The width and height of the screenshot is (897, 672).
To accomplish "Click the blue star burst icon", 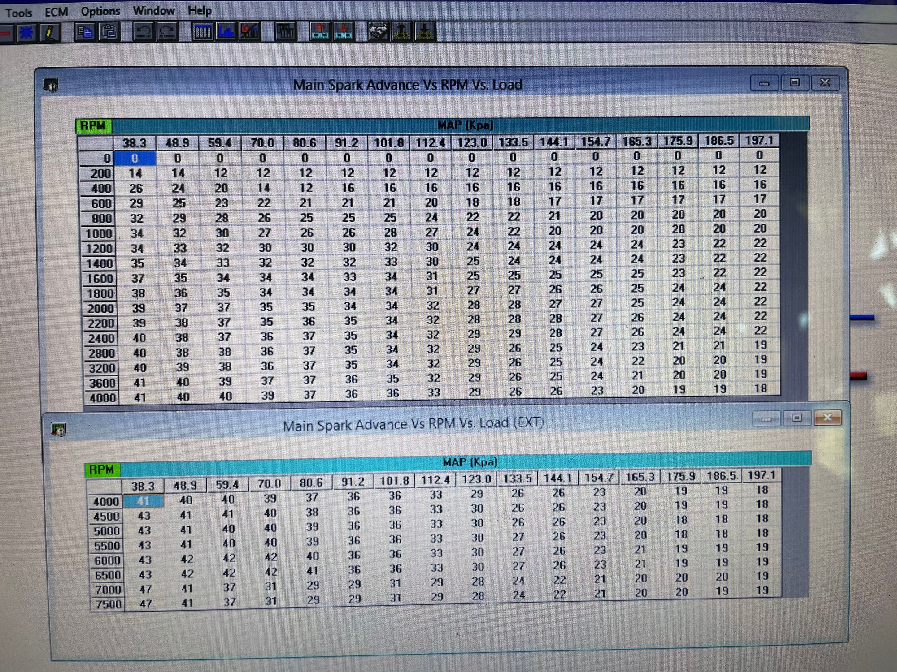I will 26,33.
